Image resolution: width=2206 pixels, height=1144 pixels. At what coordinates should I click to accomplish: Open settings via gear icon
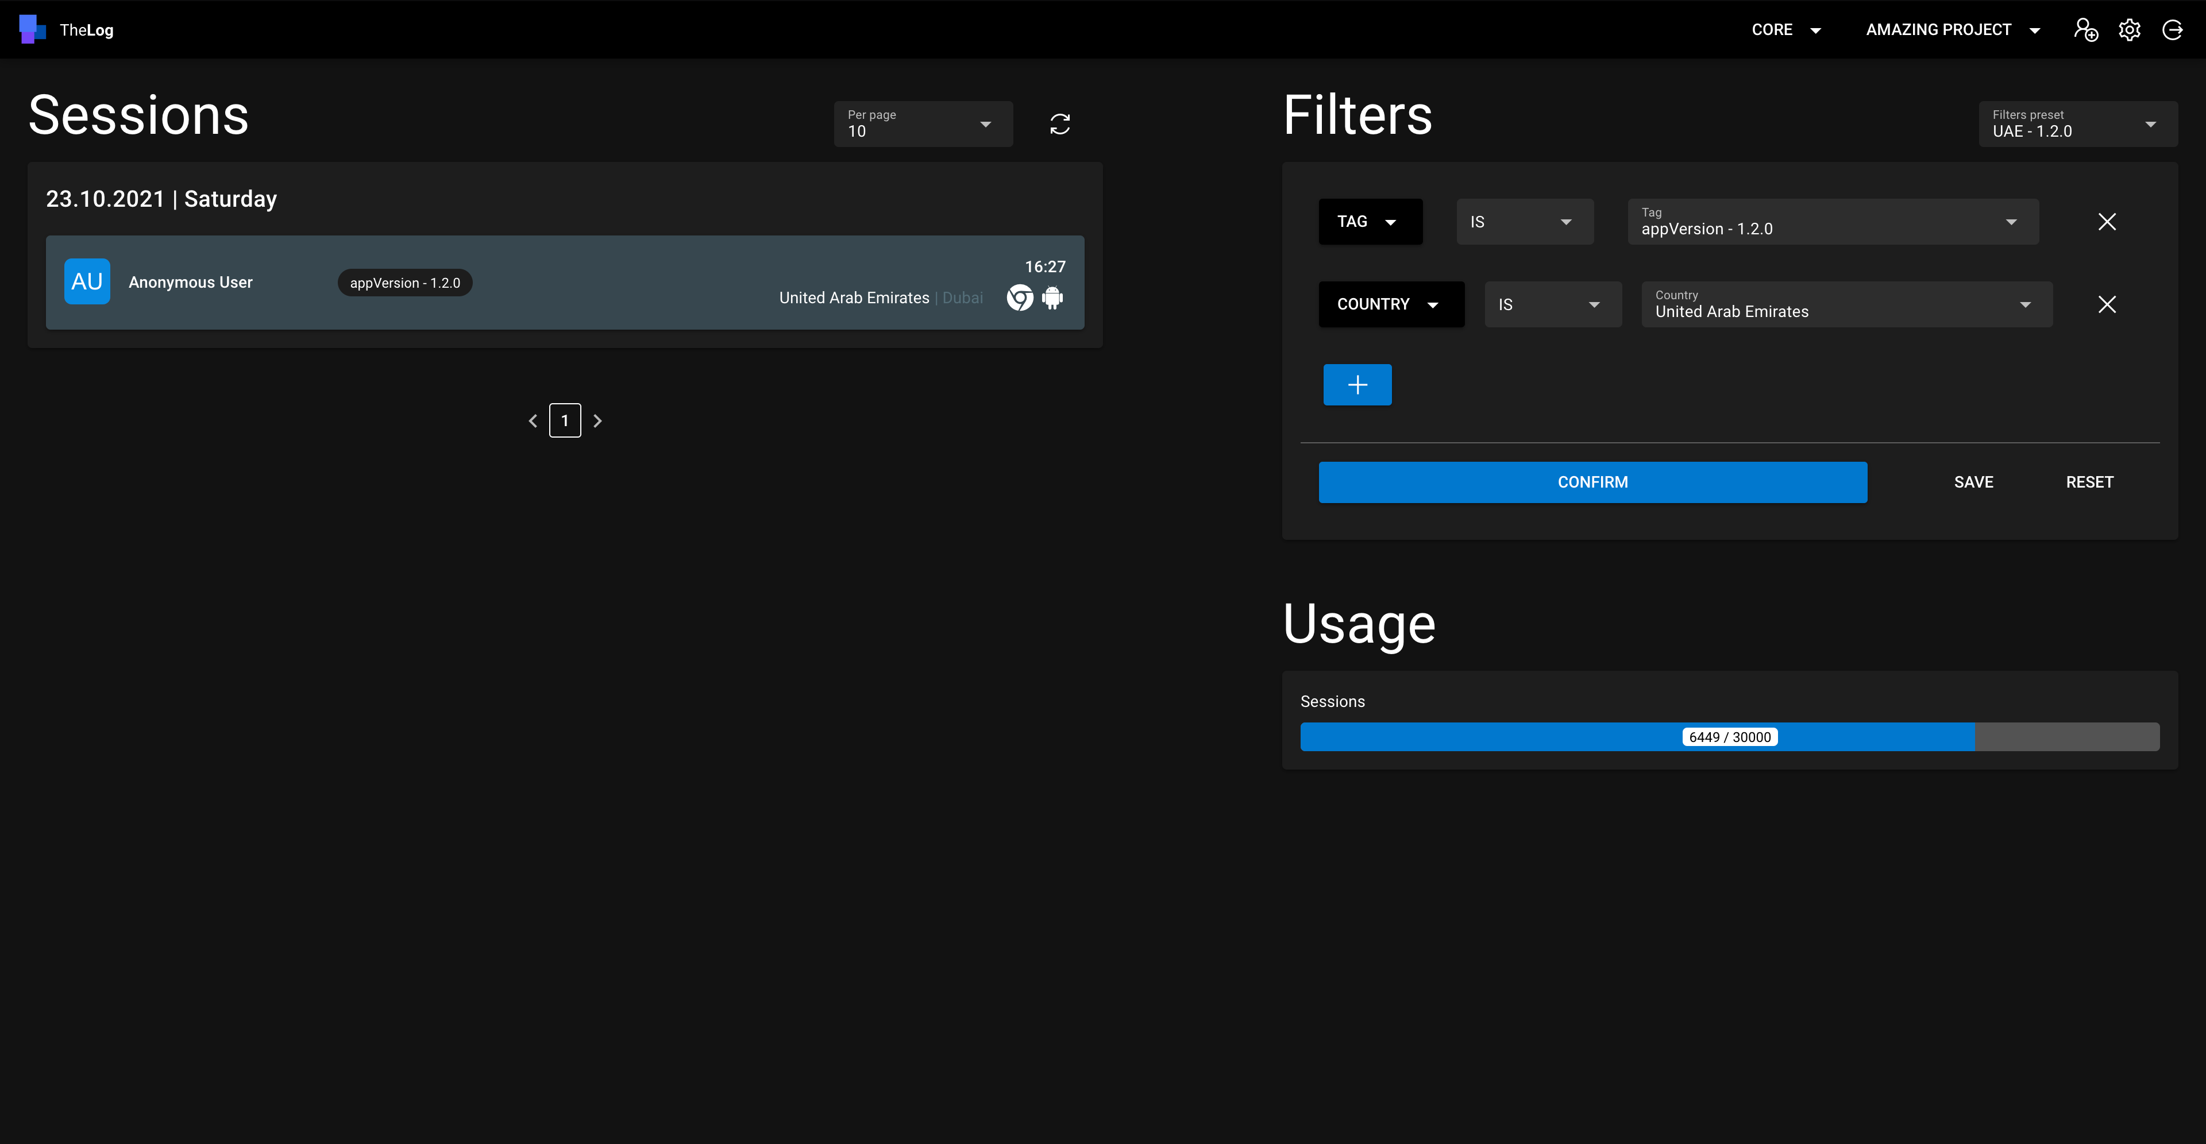[x=2129, y=30]
